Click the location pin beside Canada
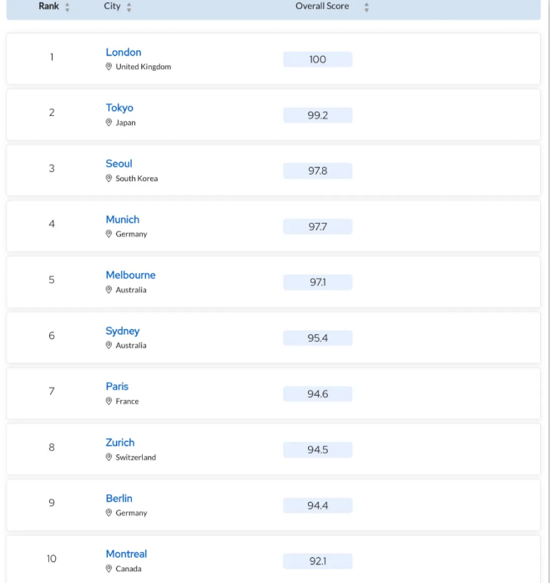The image size is (550, 583). [108, 569]
